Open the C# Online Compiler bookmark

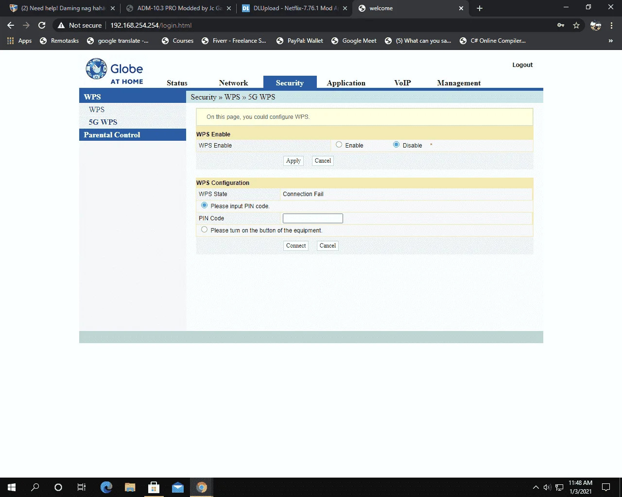pos(493,41)
